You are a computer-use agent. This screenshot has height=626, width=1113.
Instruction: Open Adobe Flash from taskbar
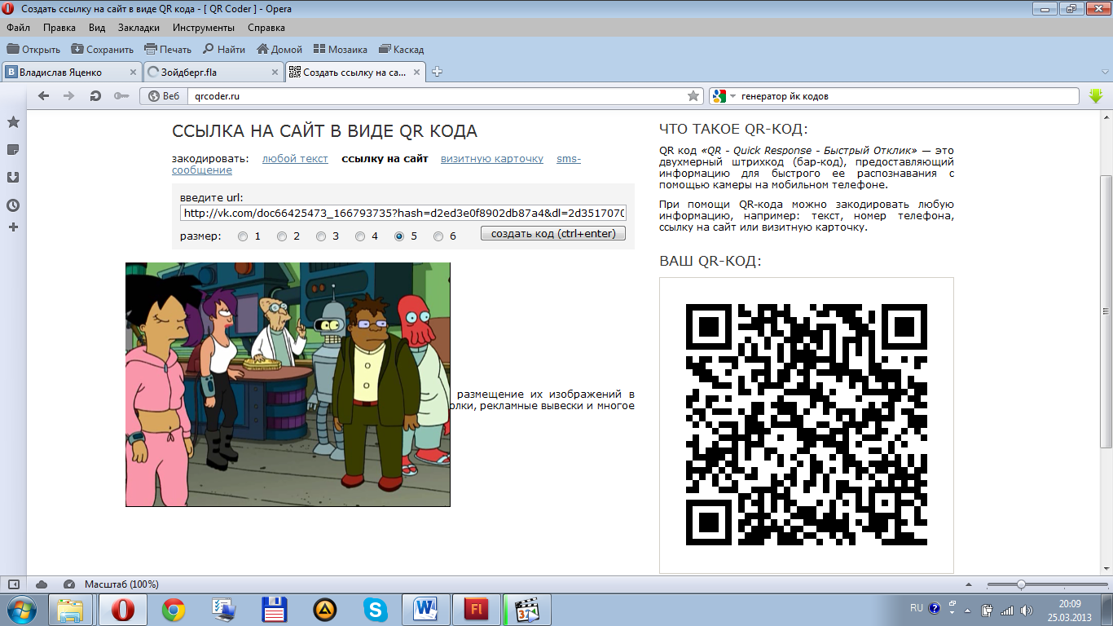[x=477, y=610]
